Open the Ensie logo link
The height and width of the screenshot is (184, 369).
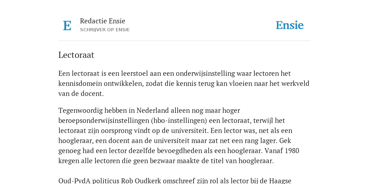point(289,26)
